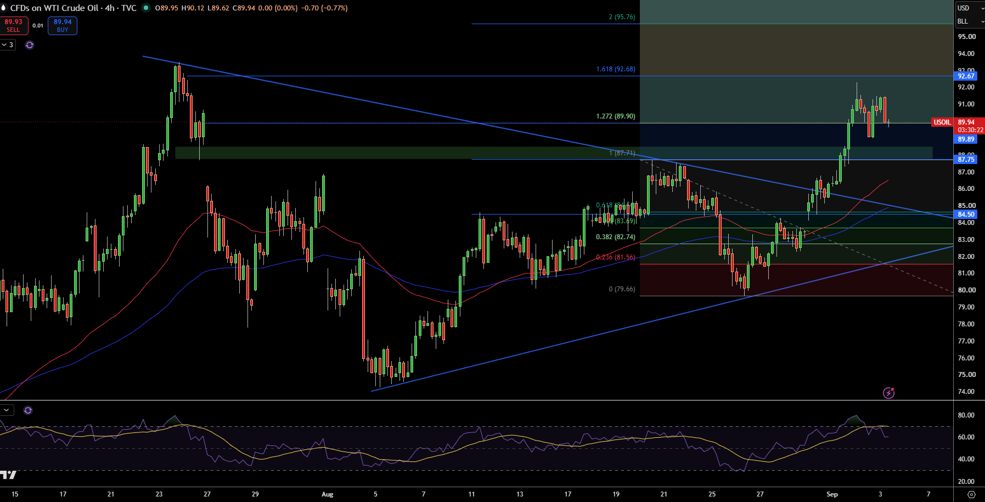This screenshot has width=985, height=502.
Task: Click the date 11 on time axis
Action: pyautogui.click(x=471, y=494)
